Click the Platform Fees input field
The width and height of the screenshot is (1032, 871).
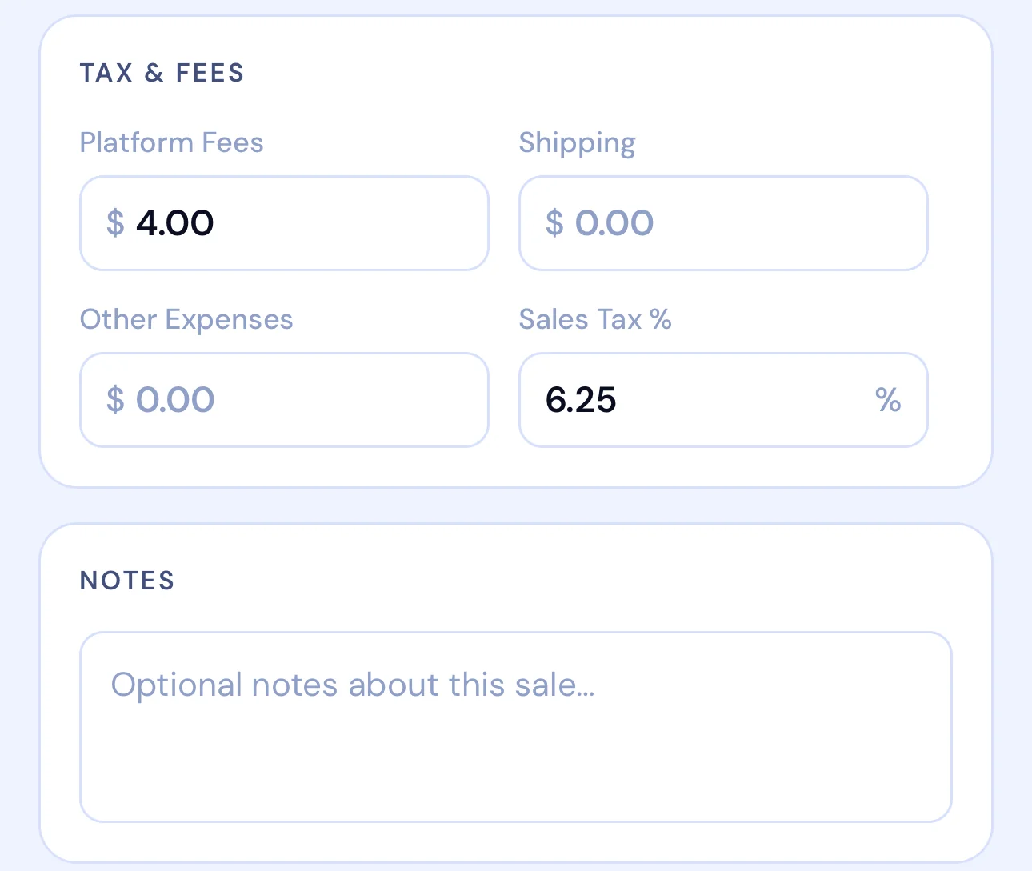coord(284,223)
